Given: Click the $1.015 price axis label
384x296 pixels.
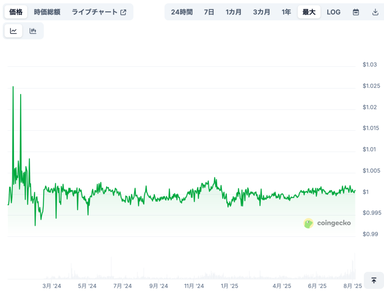Looking at the screenshot, I should (x=371, y=128).
